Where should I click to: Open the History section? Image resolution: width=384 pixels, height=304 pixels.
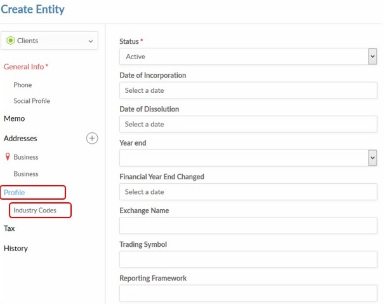click(16, 248)
